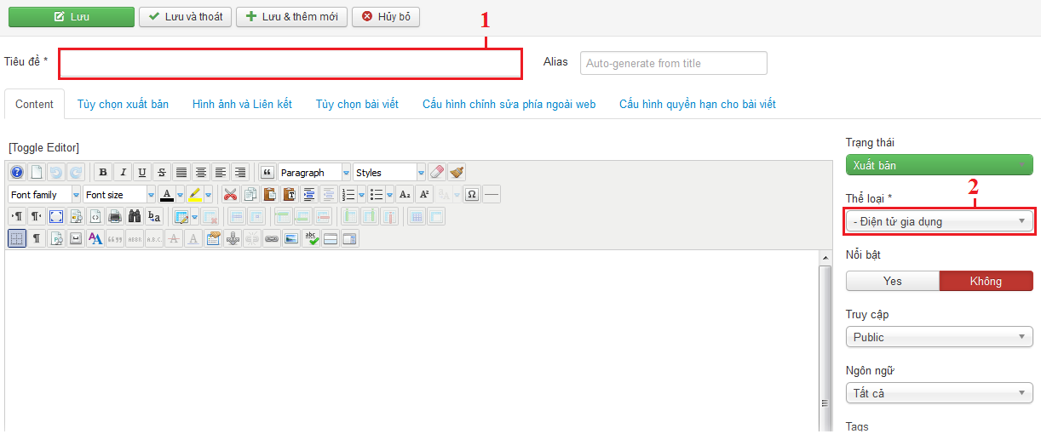The width and height of the screenshot is (1041, 434).
Task: Insert special character with the Omega icon
Action: click(x=471, y=194)
